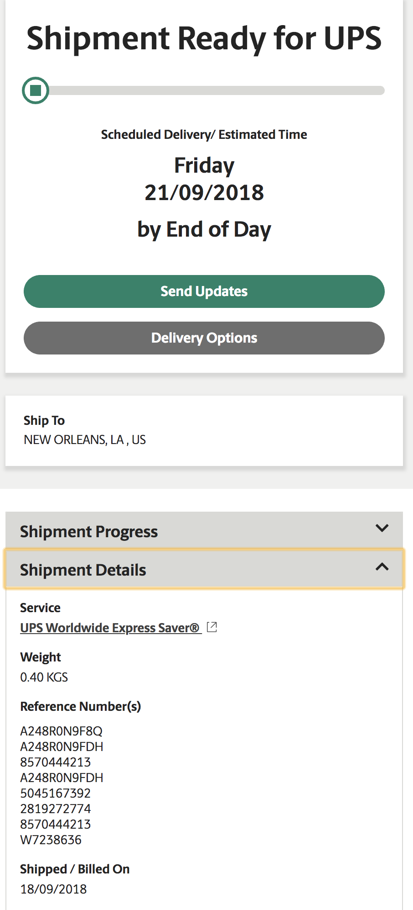Screen dimensions: 413x910
Task: Click reference number A248R0N9F8Q
Action: (x=61, y=731)
